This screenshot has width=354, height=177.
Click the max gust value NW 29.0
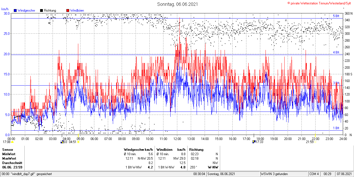click(179, 158)
